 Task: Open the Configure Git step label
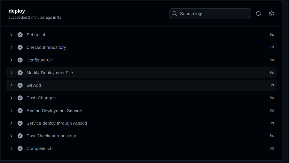pyautogui.click(x=40, y=60)
